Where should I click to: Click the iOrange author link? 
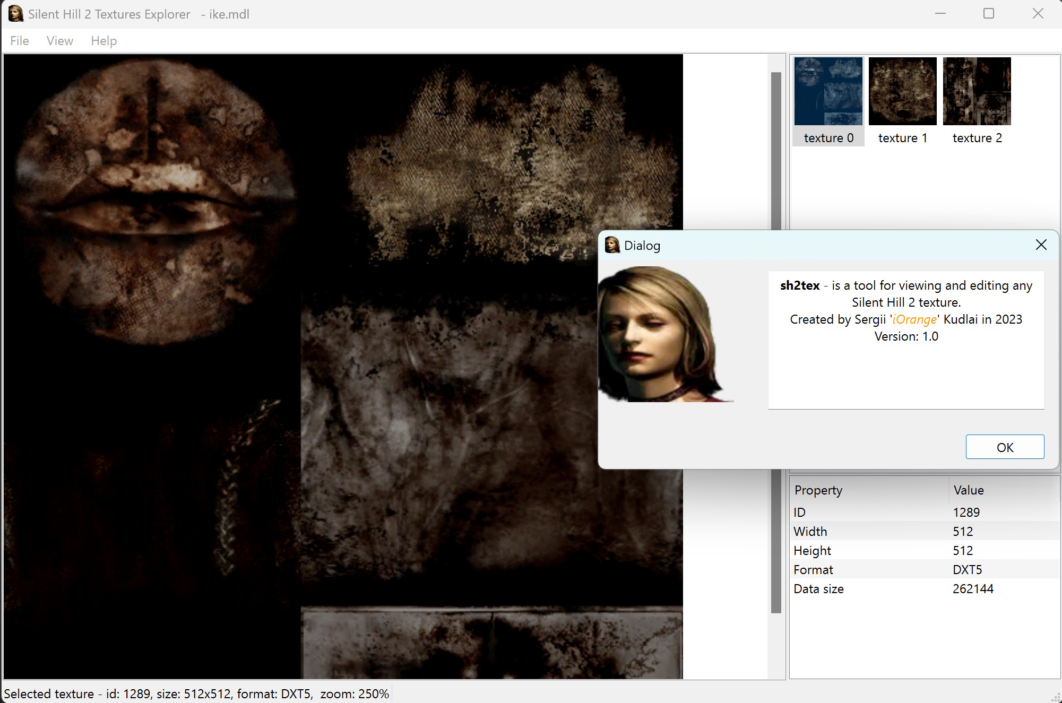[x=914, y=319]
